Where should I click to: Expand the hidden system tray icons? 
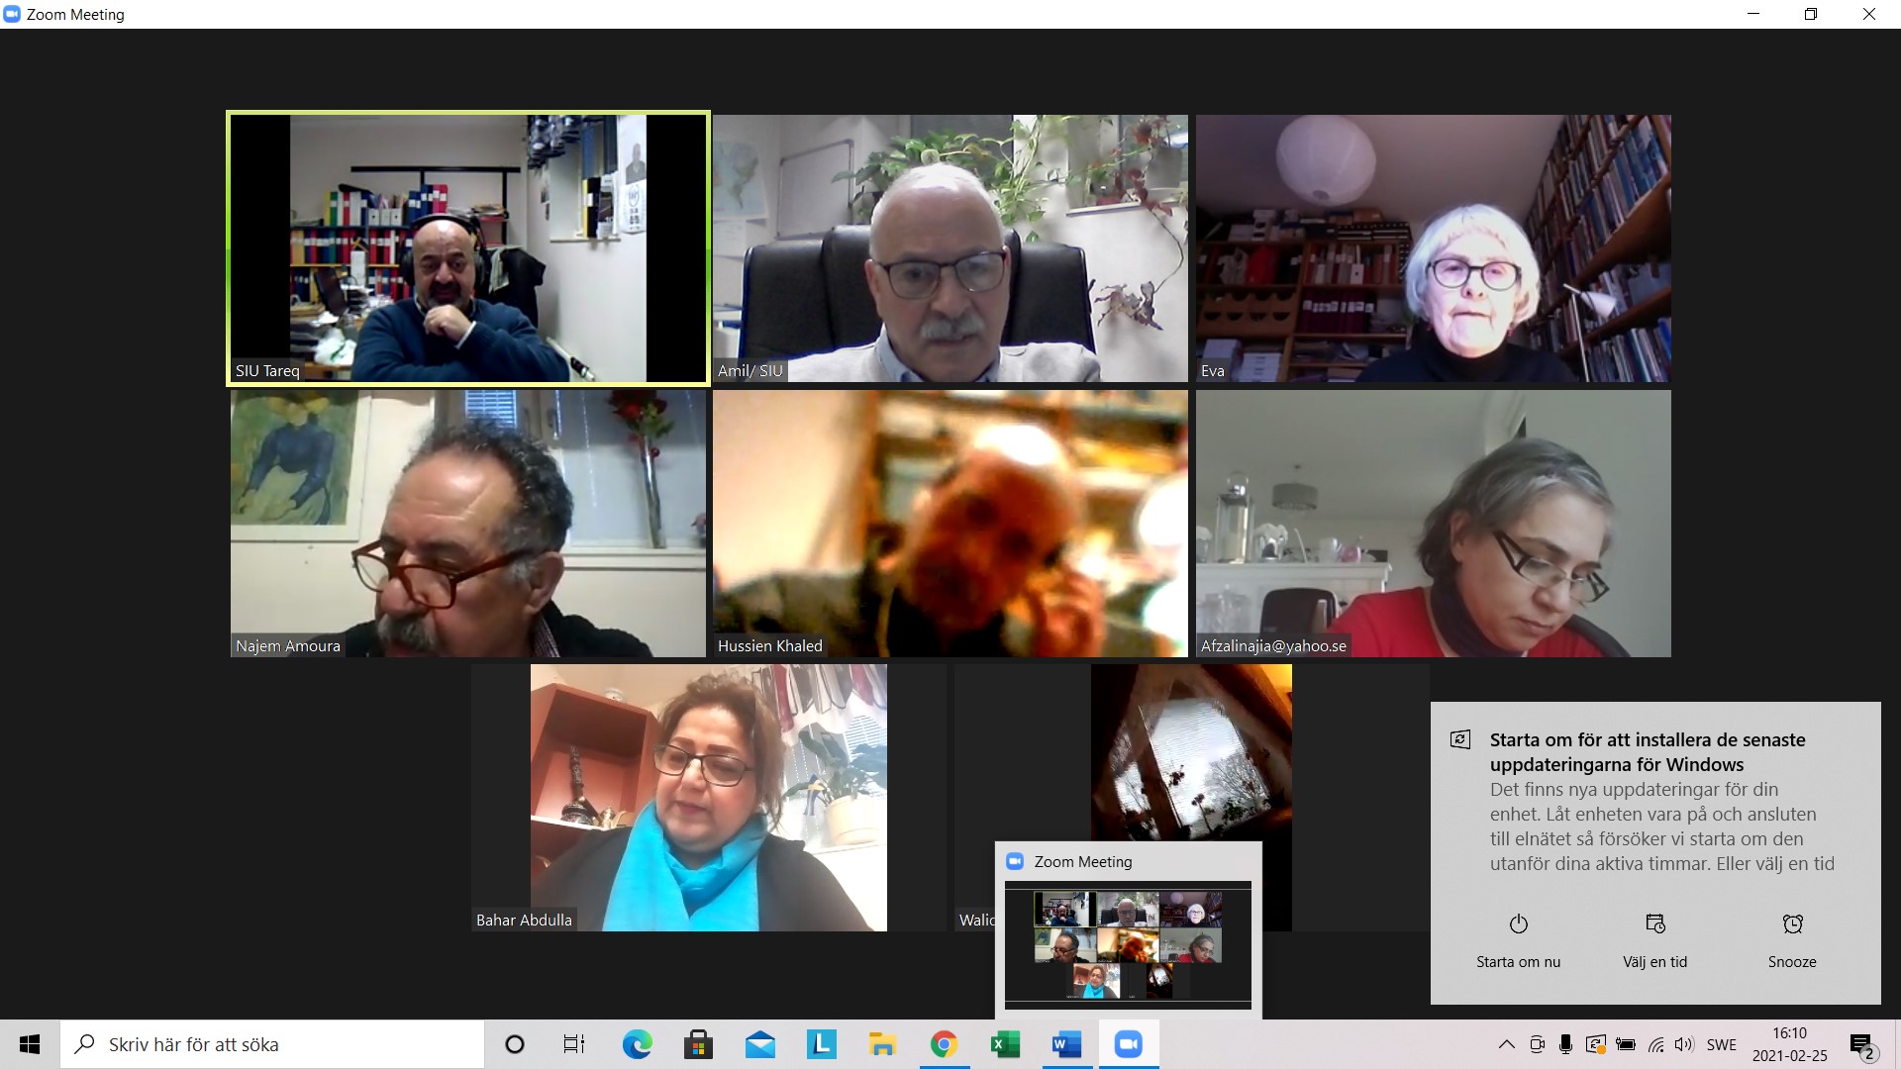[1507, 1044]
